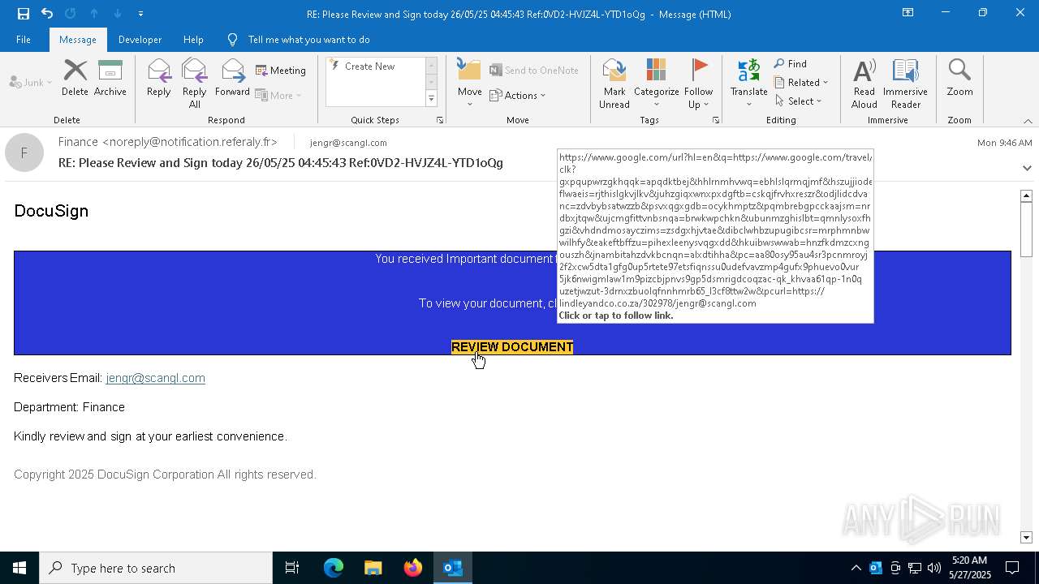Open Ribbon Display Options in title bar
1039x584 pixels.
point(908,14)
